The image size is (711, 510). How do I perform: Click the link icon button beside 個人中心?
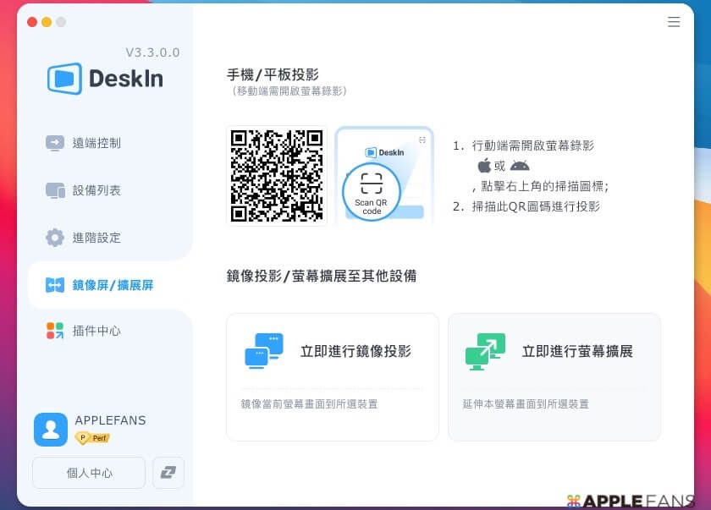[x=168, y=473]
